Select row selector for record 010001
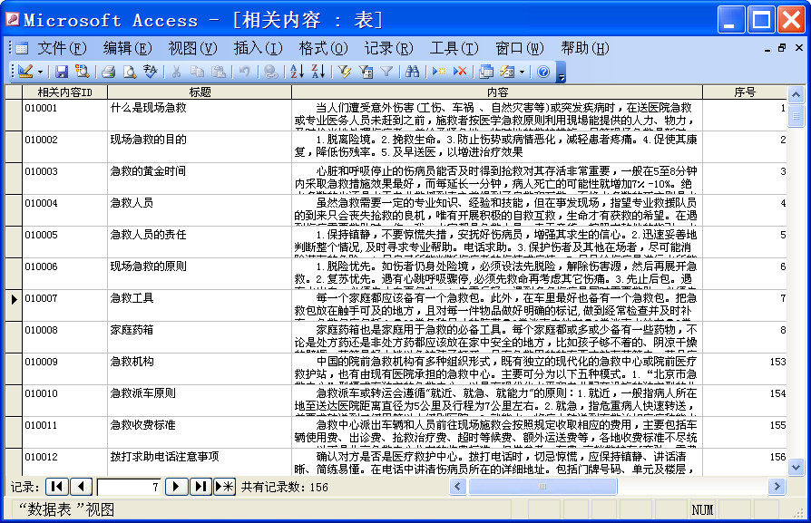The height and width of the screenshot is (523, 811). click(x=14, y=115)
